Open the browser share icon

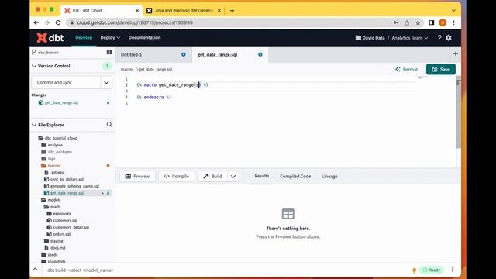tap(407, 22)
